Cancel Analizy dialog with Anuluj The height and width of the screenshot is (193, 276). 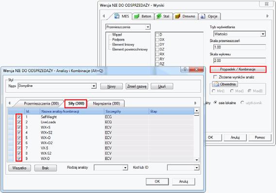coord(184,181)
